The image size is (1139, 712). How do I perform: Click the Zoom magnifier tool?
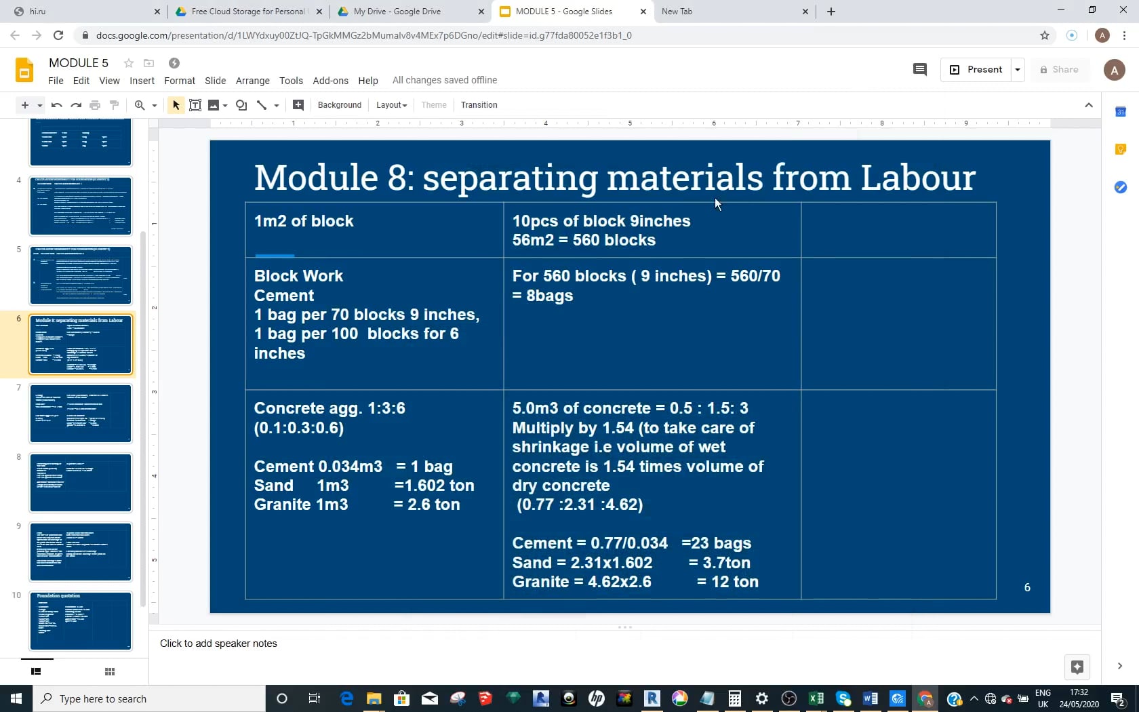click(140, 105)
